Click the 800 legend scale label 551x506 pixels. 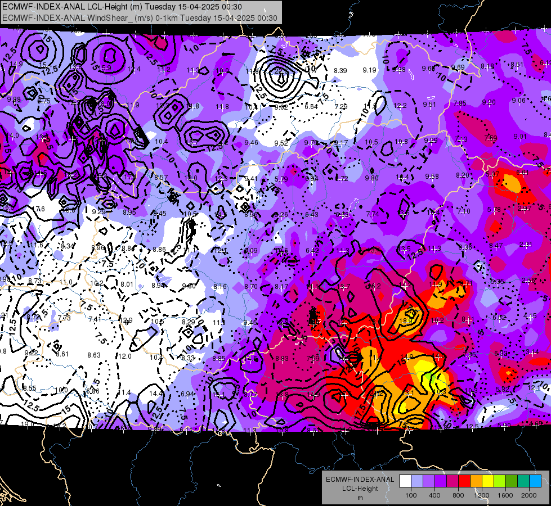coord(458,495)
